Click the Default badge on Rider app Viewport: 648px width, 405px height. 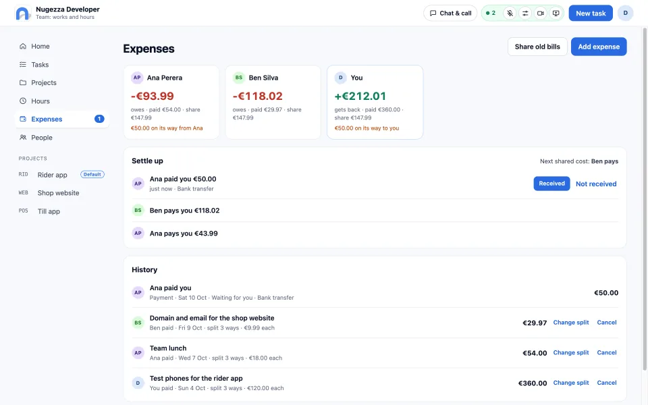[x=92, y=174]
